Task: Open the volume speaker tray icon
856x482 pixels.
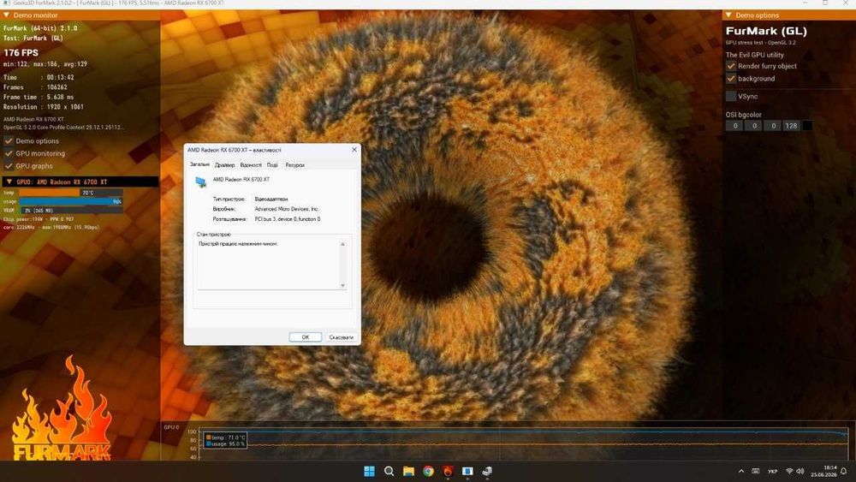Action: pos(800,471)
